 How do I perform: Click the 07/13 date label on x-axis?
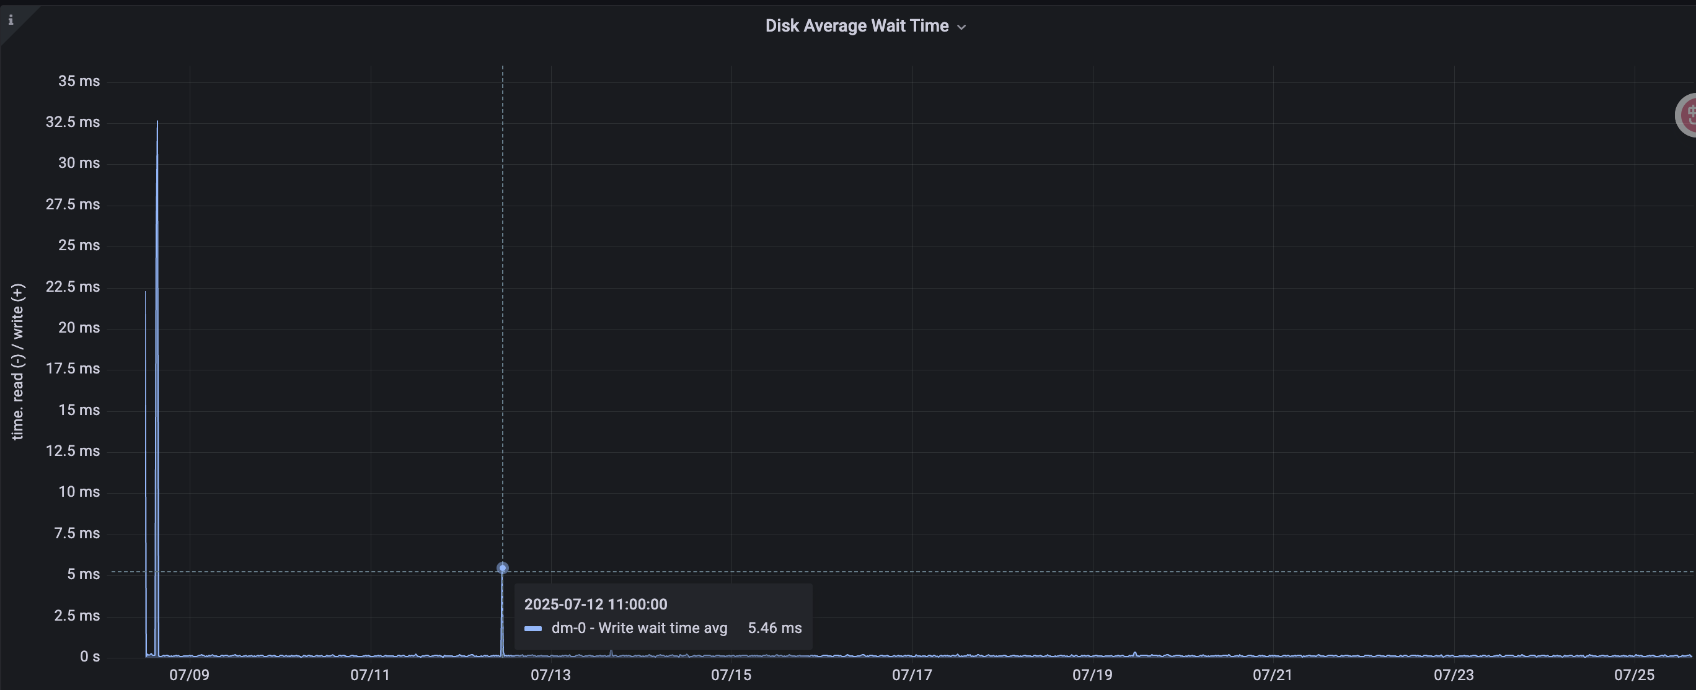coord(550,675)
